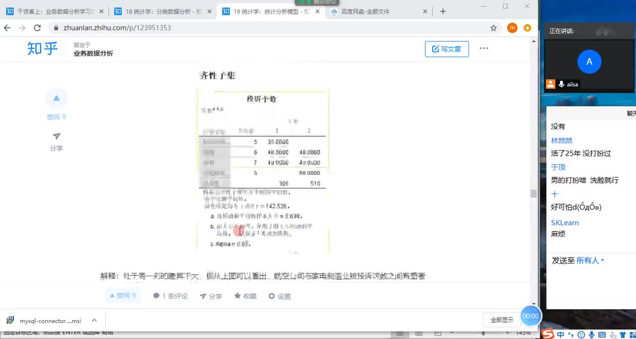Click the 赞同 9 button in bottom bar
The image size is (636, 339).
click(x=123, y=295)
